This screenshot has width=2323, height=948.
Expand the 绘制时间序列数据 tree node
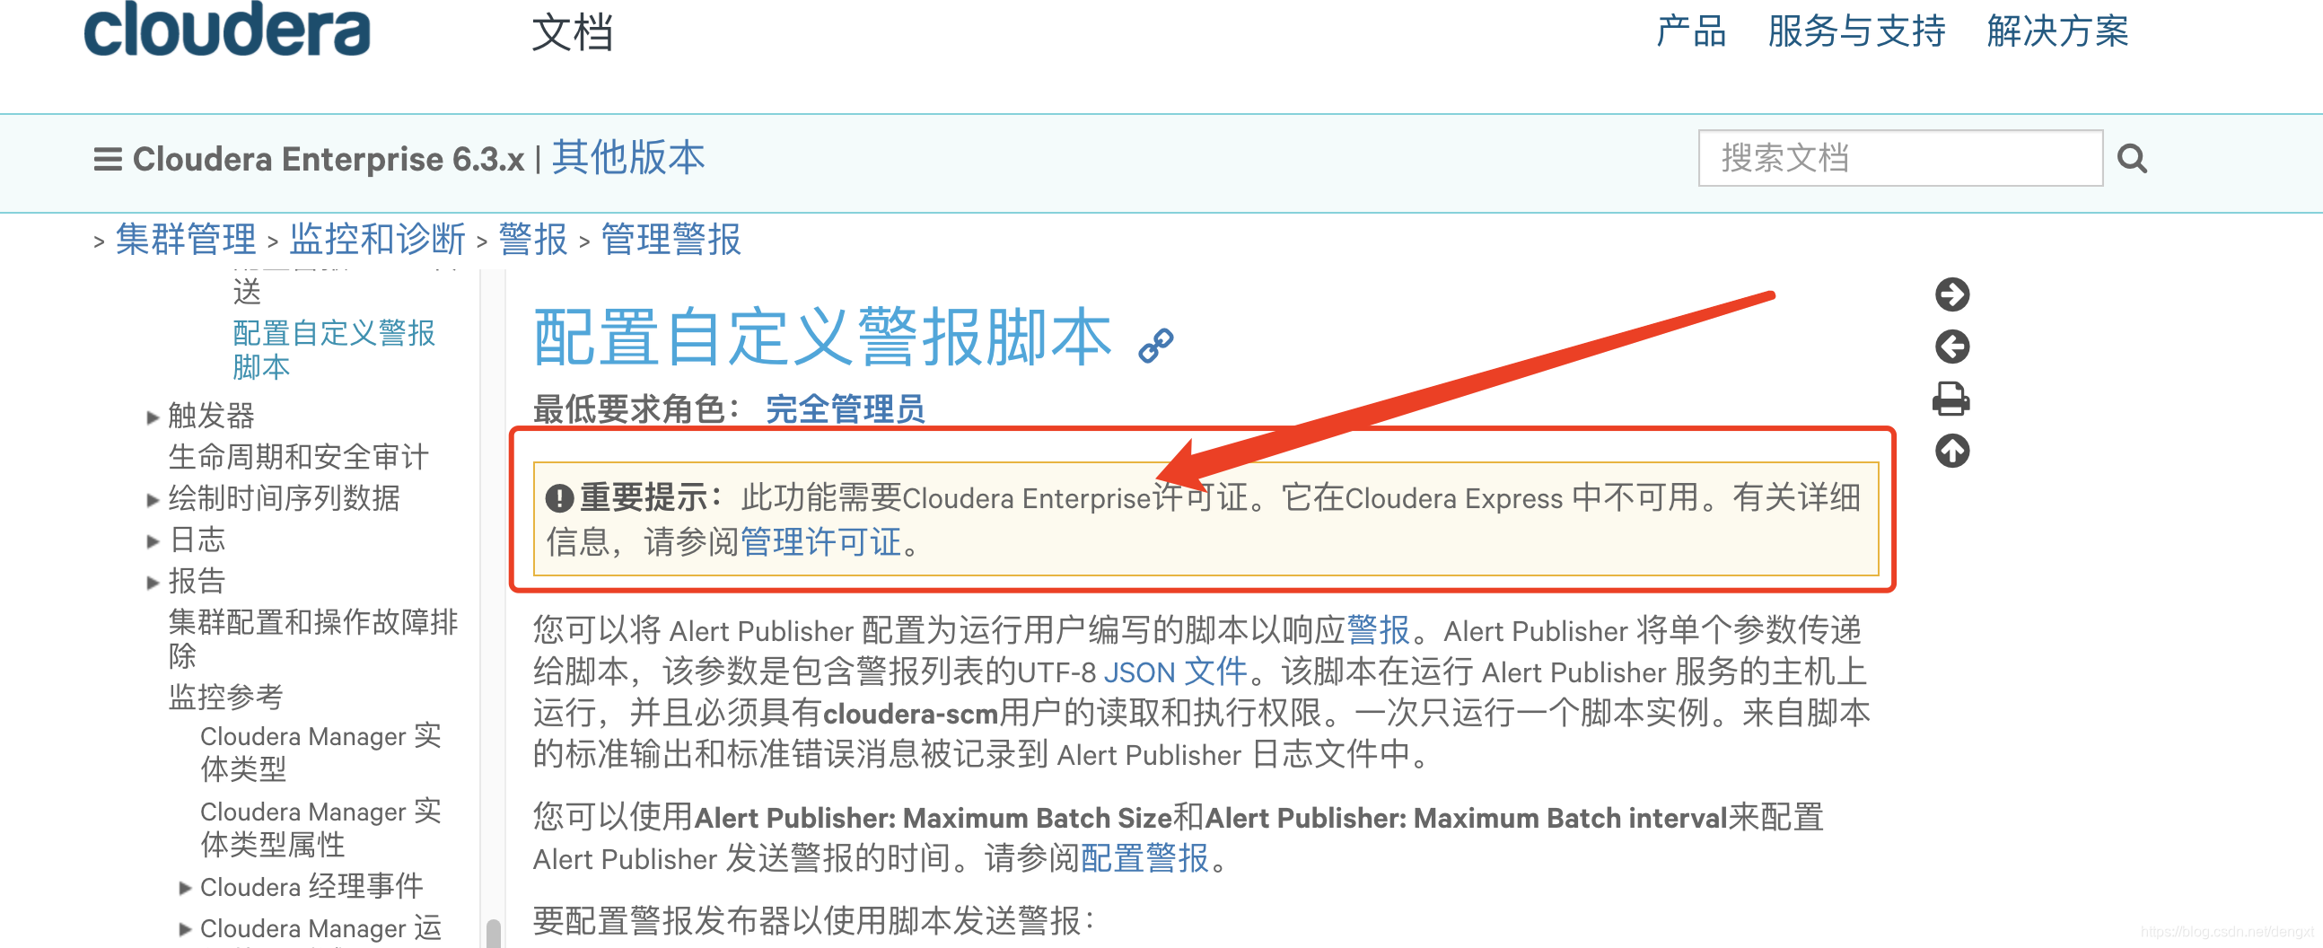pos(153,500)
